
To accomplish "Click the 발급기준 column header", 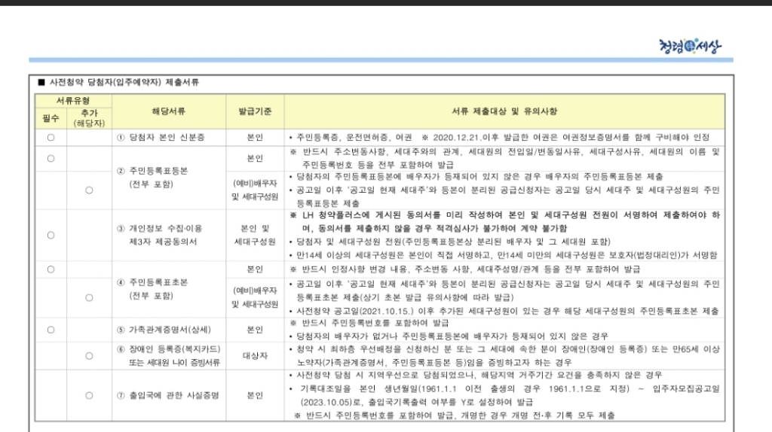I will point(255,111).
